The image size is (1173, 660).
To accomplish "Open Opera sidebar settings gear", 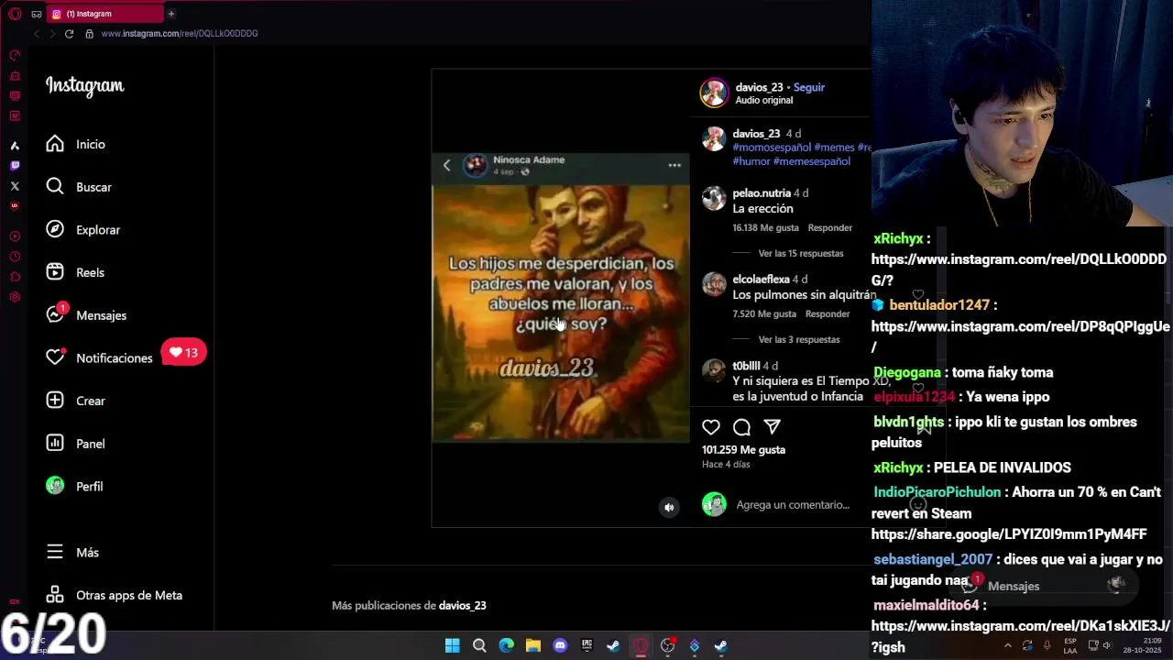I will [x=15, y=297].
